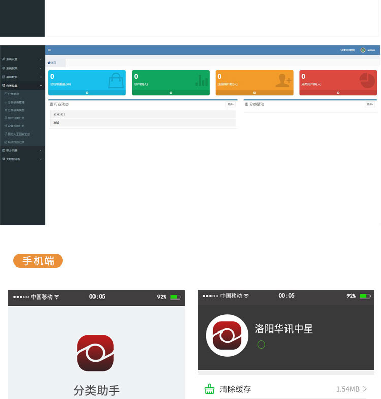Switch to the 首页 tab
Screen dimensions: 381x399
click(52, 62)
